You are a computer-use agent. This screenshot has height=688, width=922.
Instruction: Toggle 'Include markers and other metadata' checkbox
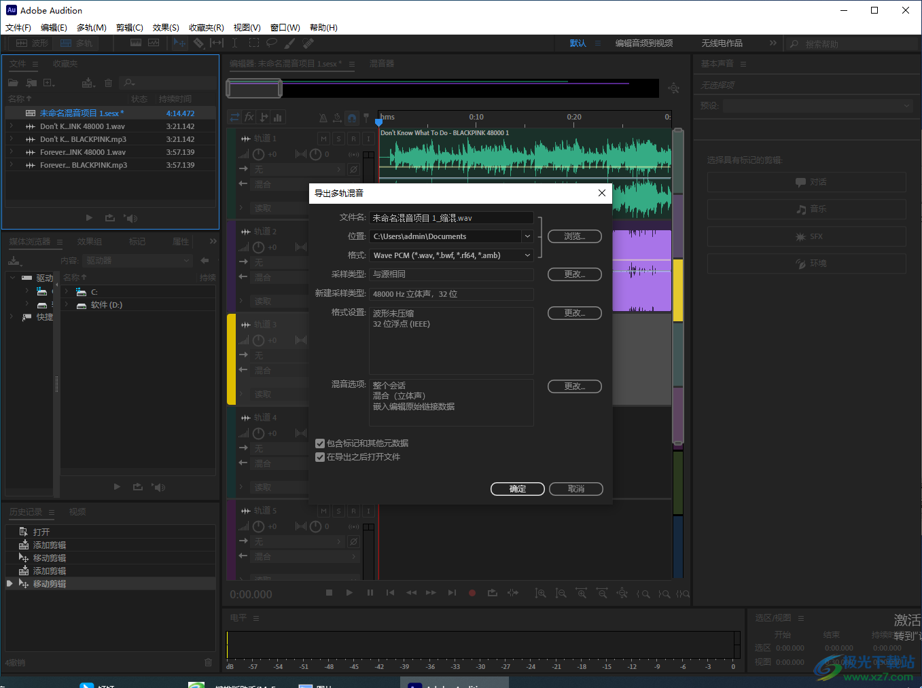pos(320,443)
